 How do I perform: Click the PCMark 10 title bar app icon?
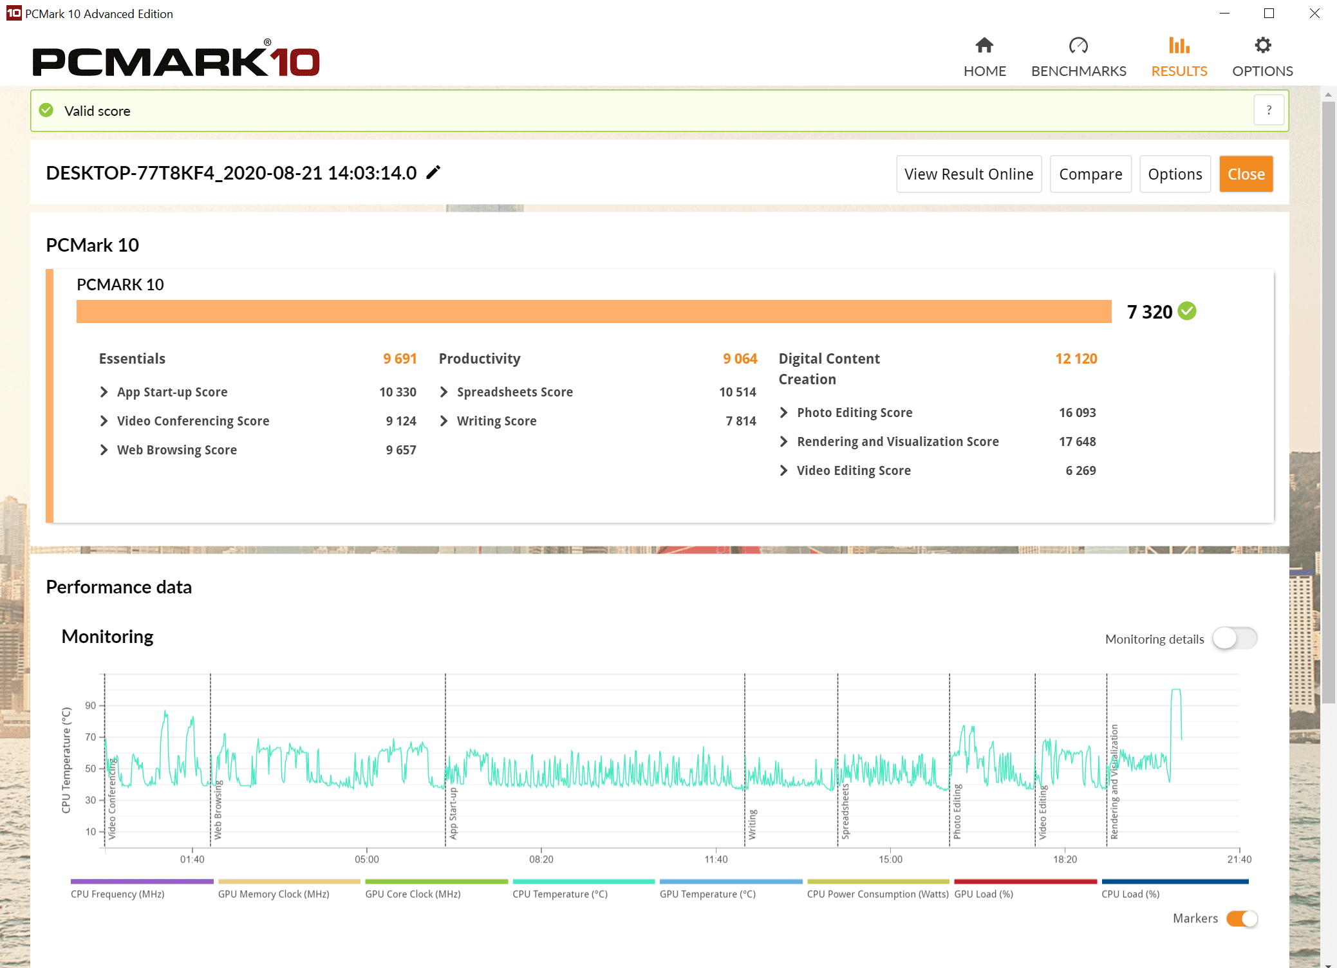[14, 14]
